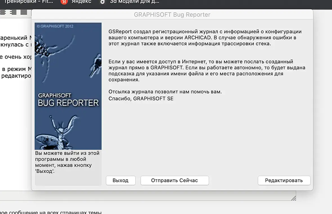Click the textarea resize handle grip

coord(293,198)
